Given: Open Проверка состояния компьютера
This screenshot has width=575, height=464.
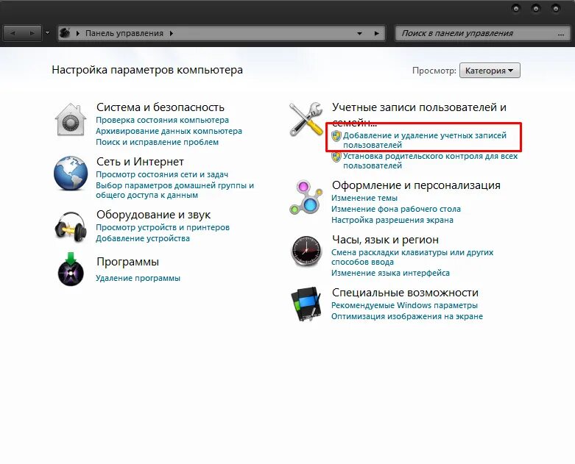Looking at the screenshot, I should [x=162, y=120].
